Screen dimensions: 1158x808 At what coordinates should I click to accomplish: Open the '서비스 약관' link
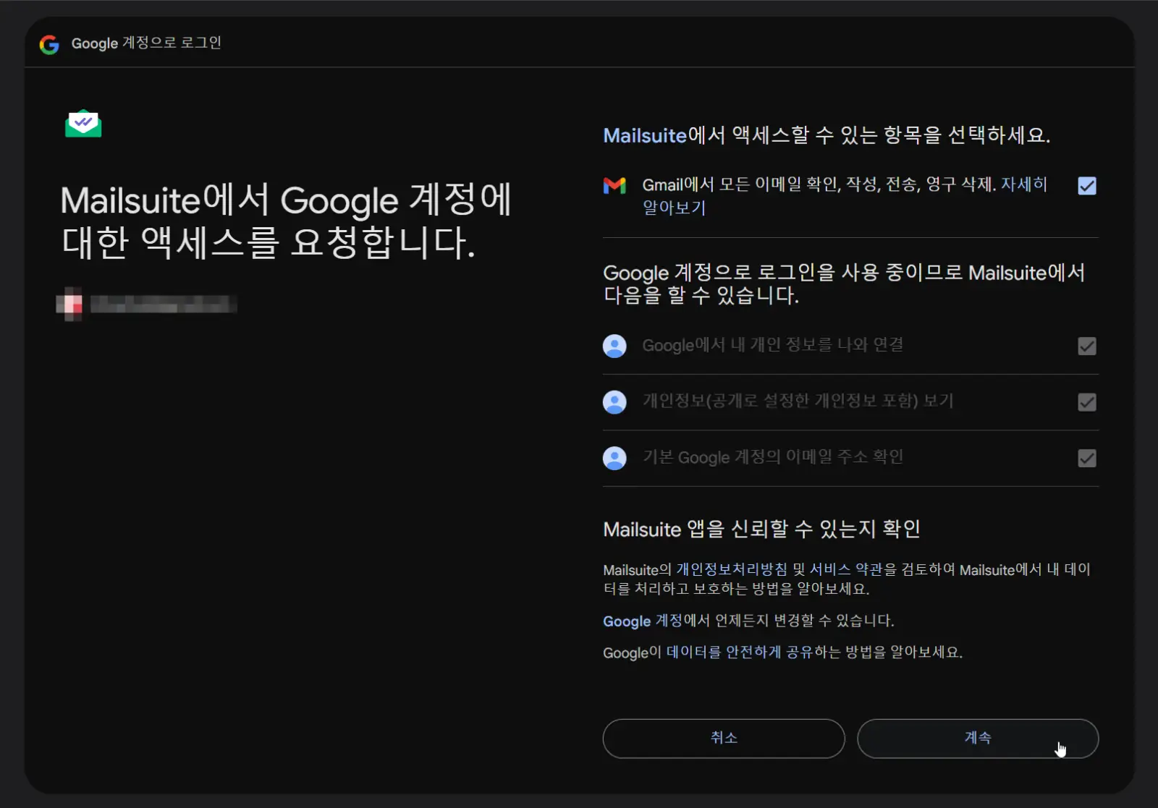click(x=845, y=569)
